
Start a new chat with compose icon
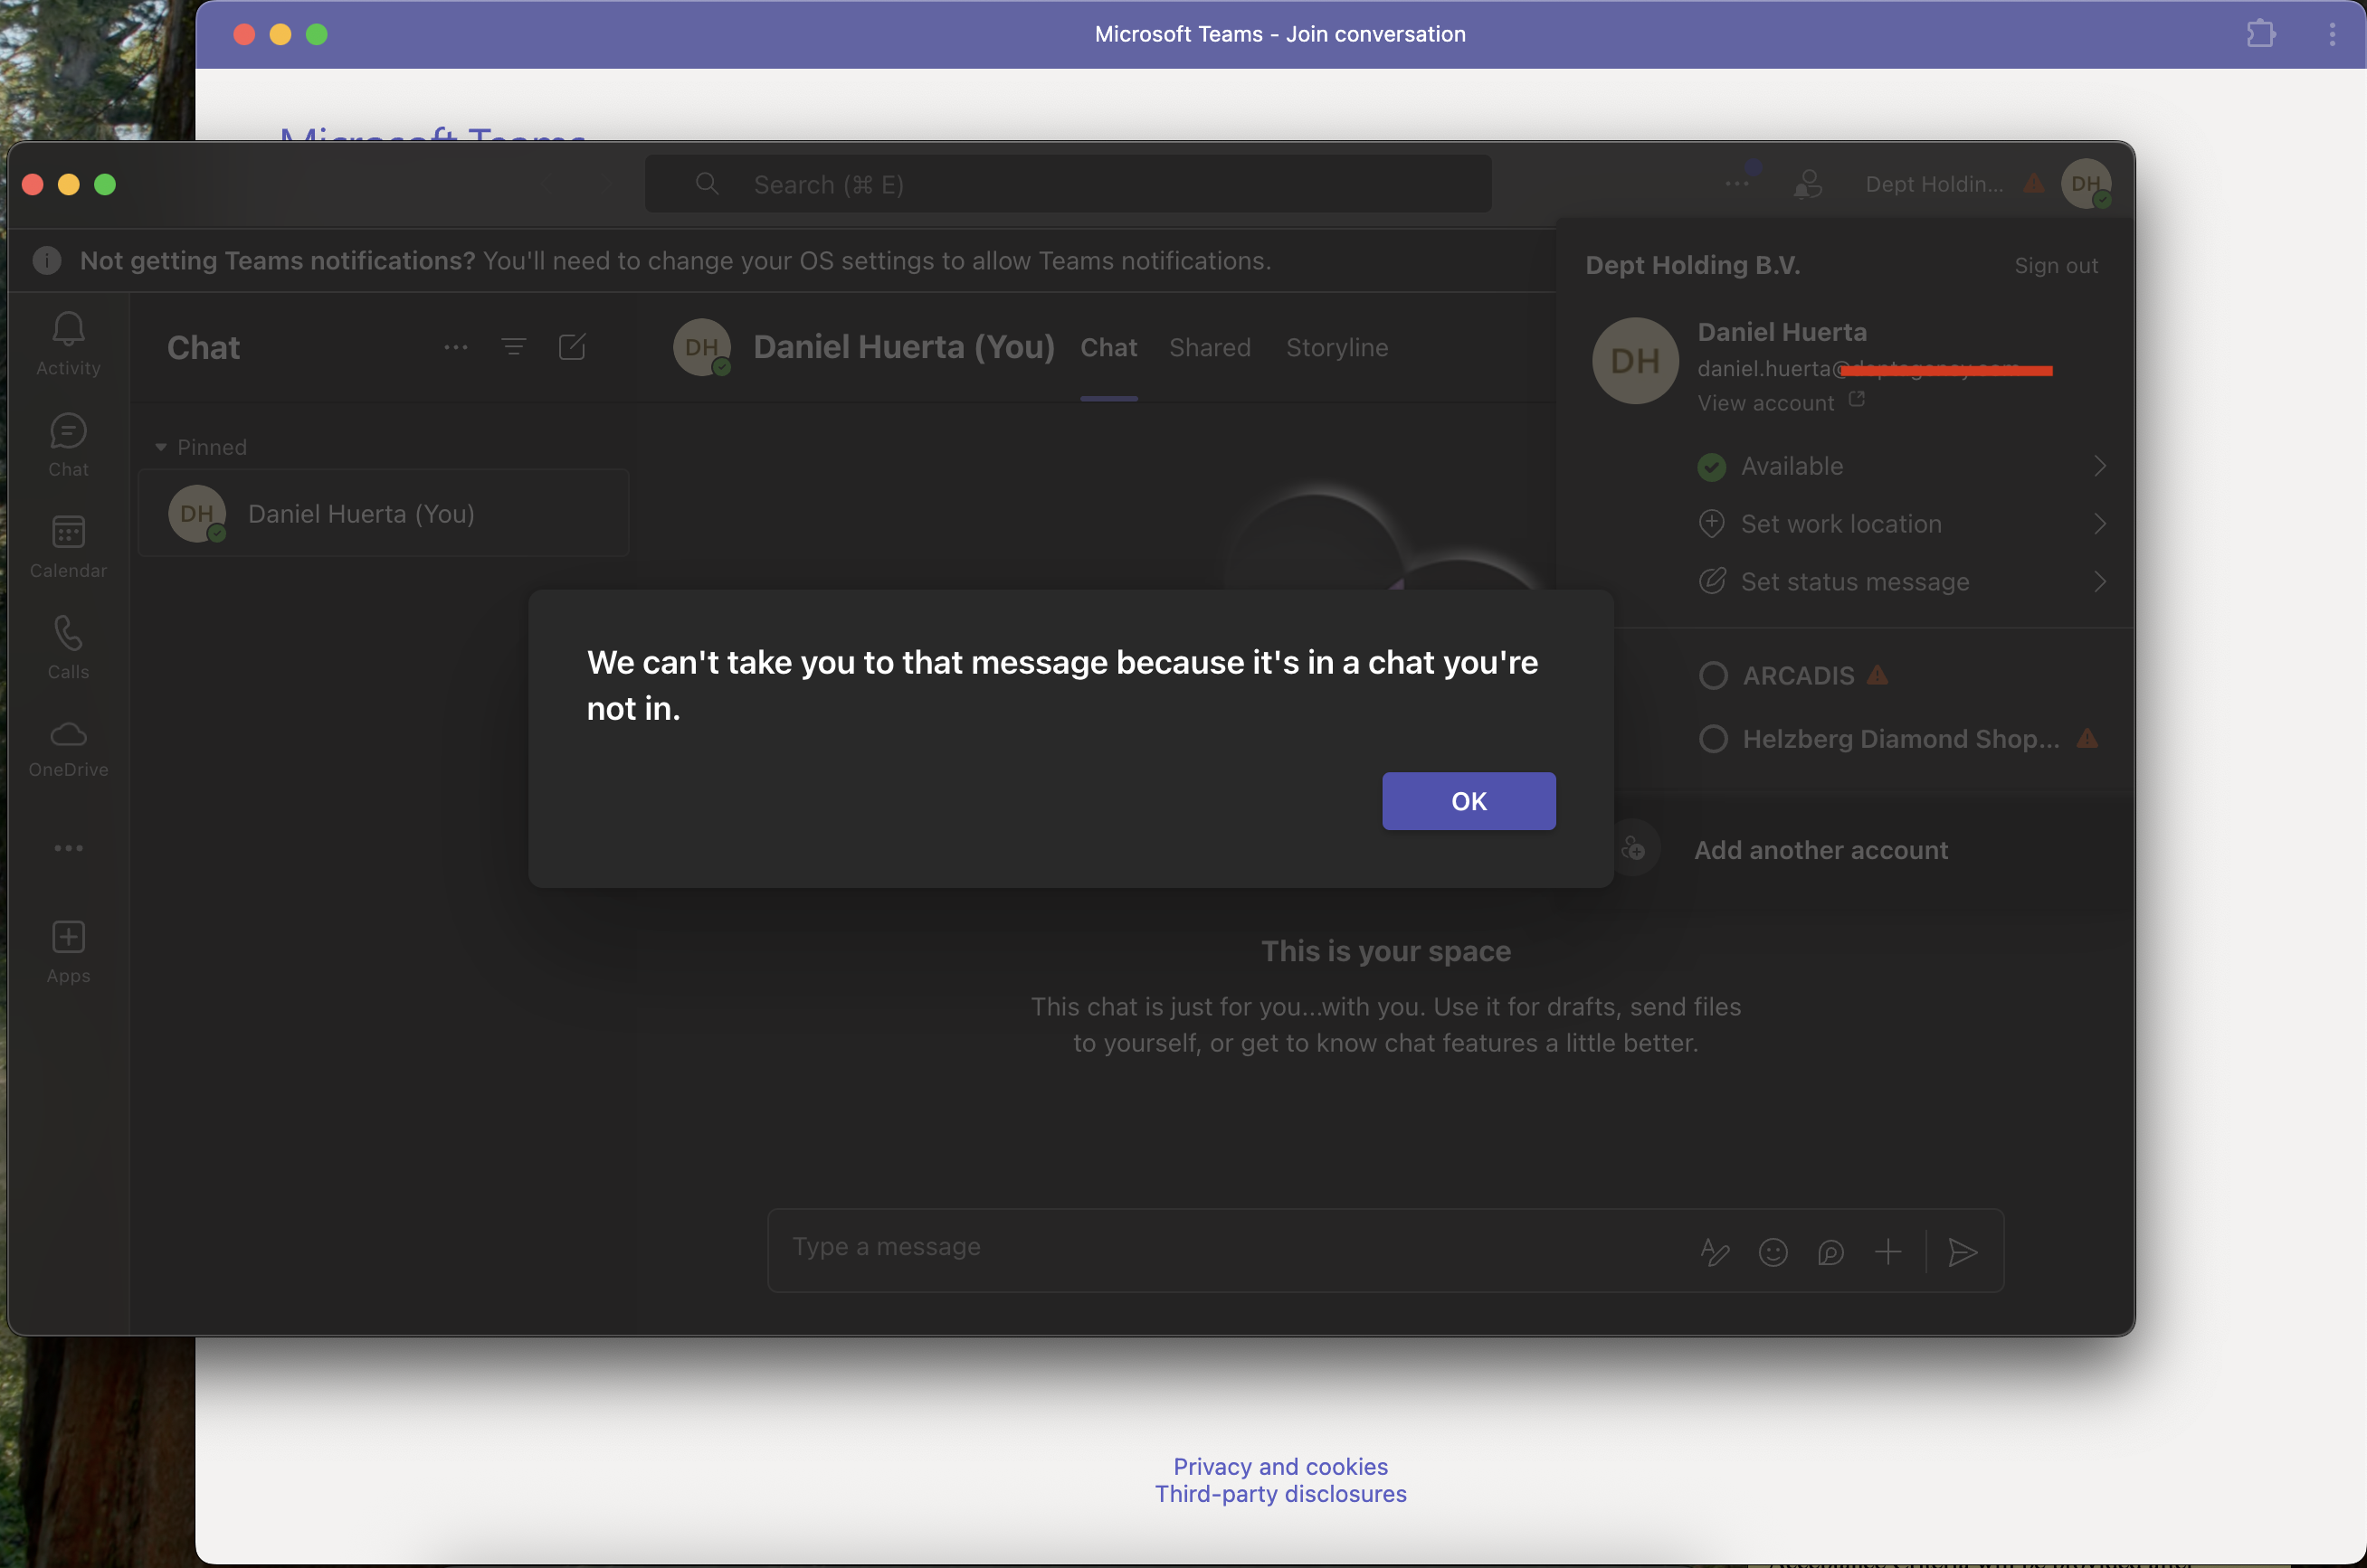click(572, 347)
